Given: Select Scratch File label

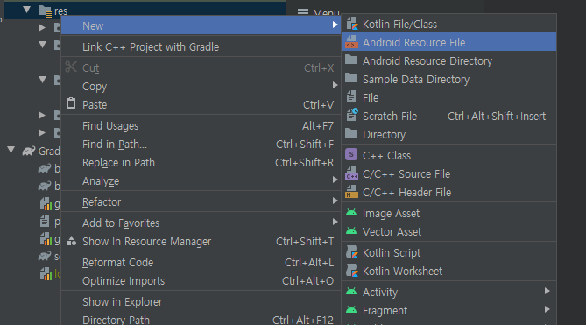Looking at the screenshot, I should click(390, 117).
